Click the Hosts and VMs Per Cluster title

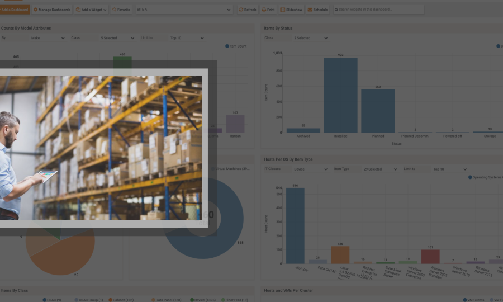pos(288,290)
